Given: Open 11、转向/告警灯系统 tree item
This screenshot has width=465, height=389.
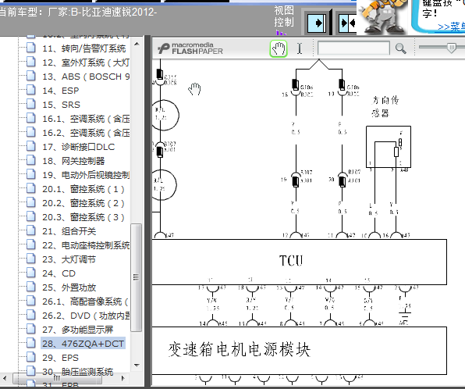Looking at the screenshot, I should [84, 48].
